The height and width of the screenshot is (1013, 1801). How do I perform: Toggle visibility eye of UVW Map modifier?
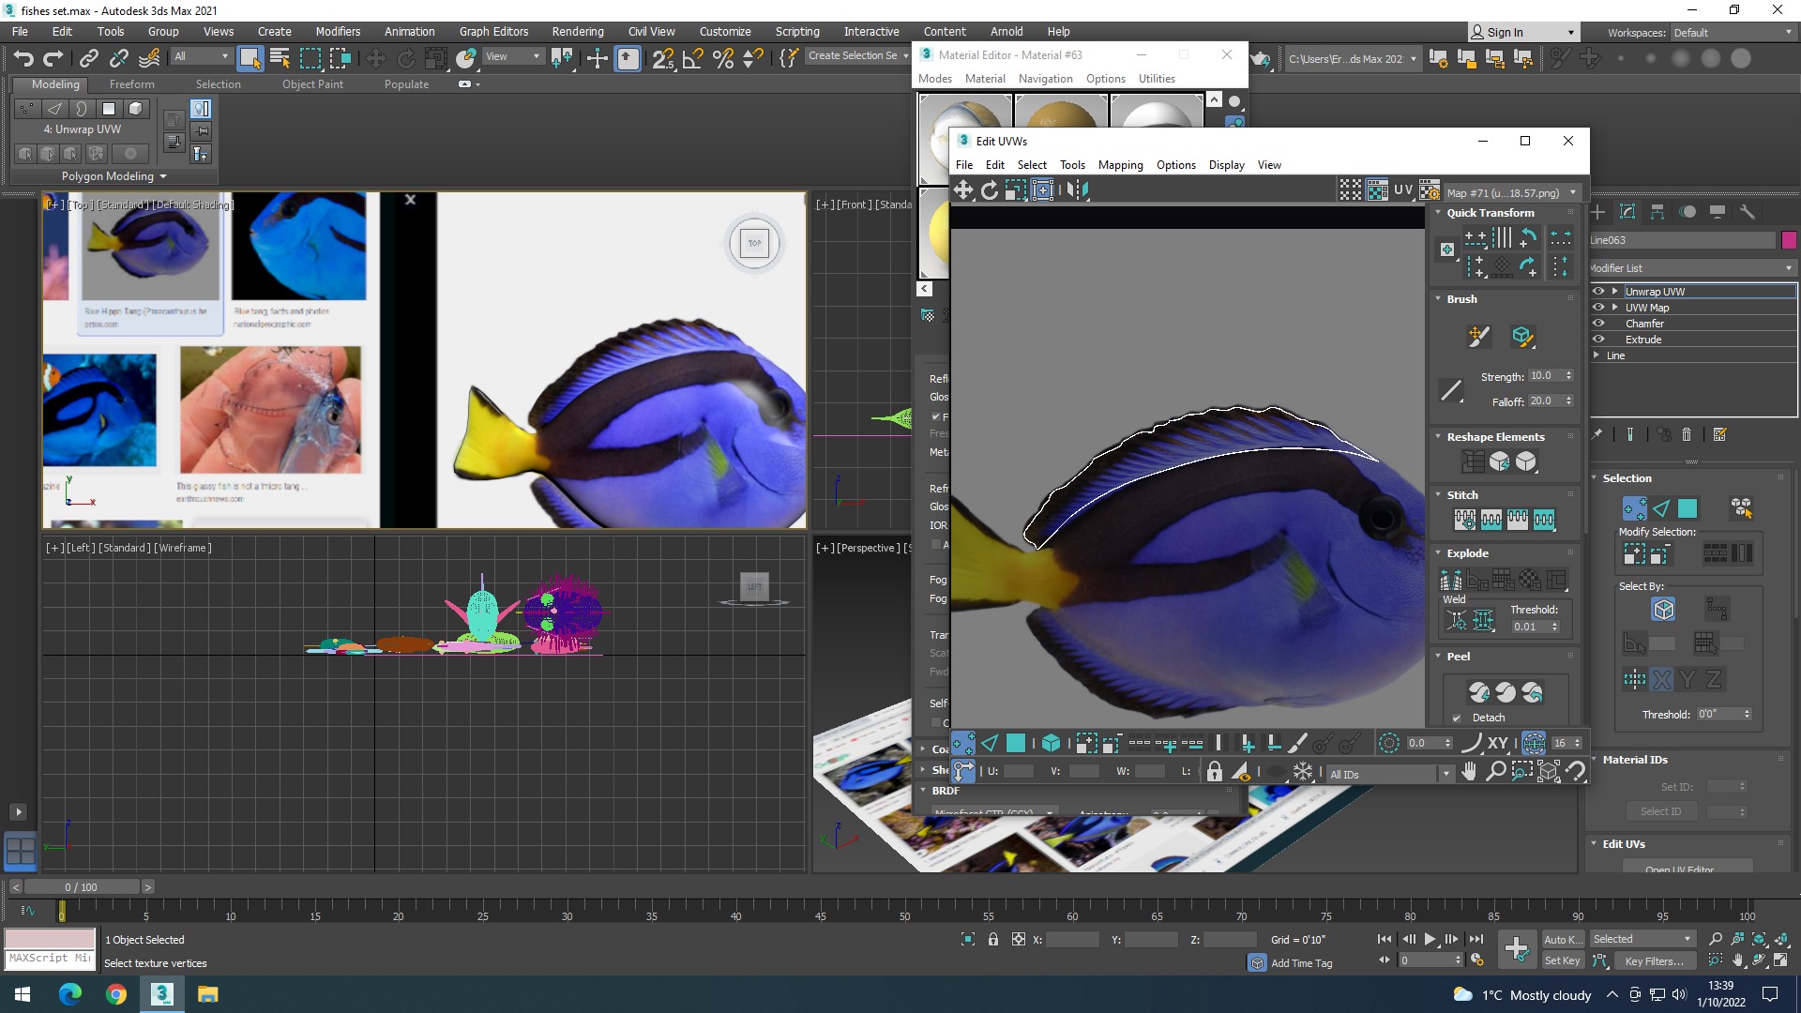coord(1598,308)
